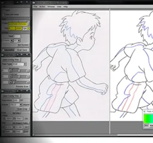Viewport: 153px width, 143px height.
Task: Click the Size W pixel field
Action: [9, 131]
